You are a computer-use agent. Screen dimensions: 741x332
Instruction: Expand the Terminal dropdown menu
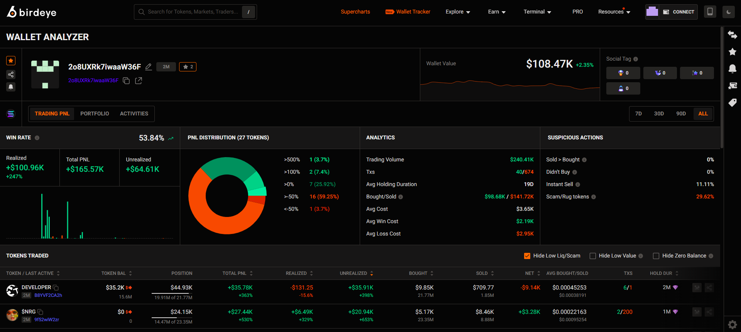pyautogui.click(x=537, y=12)
